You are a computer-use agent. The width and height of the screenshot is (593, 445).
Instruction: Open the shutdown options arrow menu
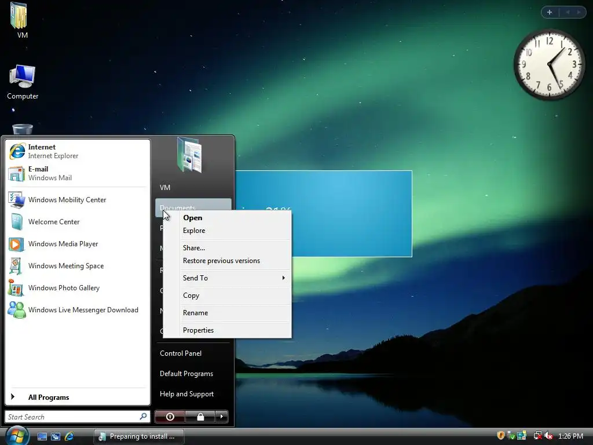pyautogui.click(x=222, y=417)
